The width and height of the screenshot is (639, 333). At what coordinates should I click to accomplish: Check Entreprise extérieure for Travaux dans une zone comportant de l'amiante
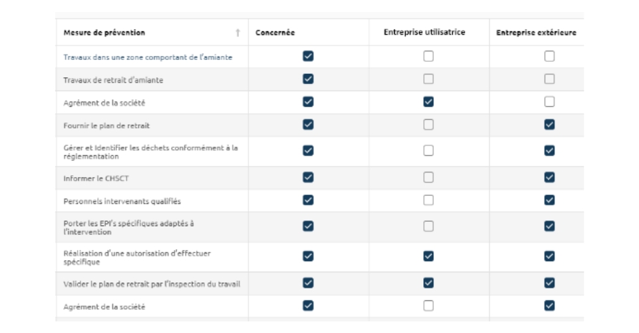click(x=549, y=56)
